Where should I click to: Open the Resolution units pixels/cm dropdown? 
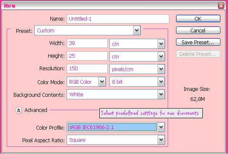(x=137, y=69)
